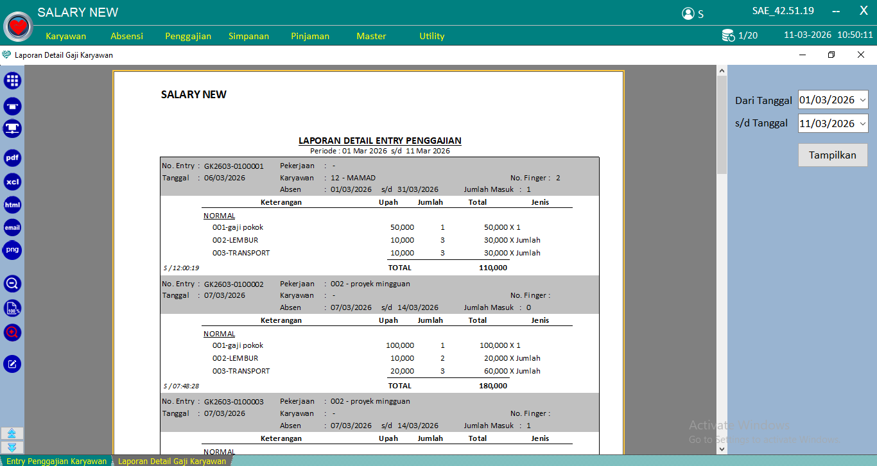The height and width of the screenshot is (466, 877).
Task: Export report as pdf
Action: (x=12, y=158)
